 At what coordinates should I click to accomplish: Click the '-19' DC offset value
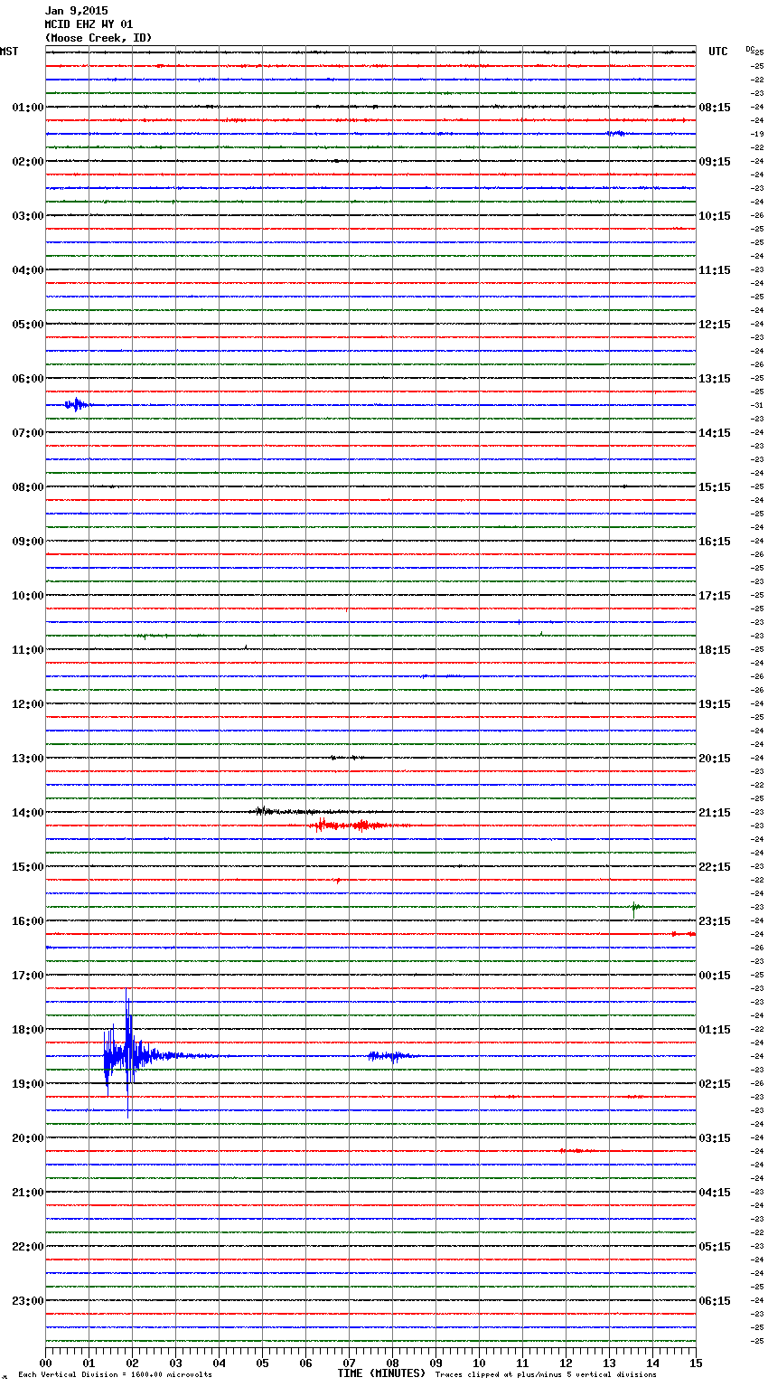pos(757,134)
